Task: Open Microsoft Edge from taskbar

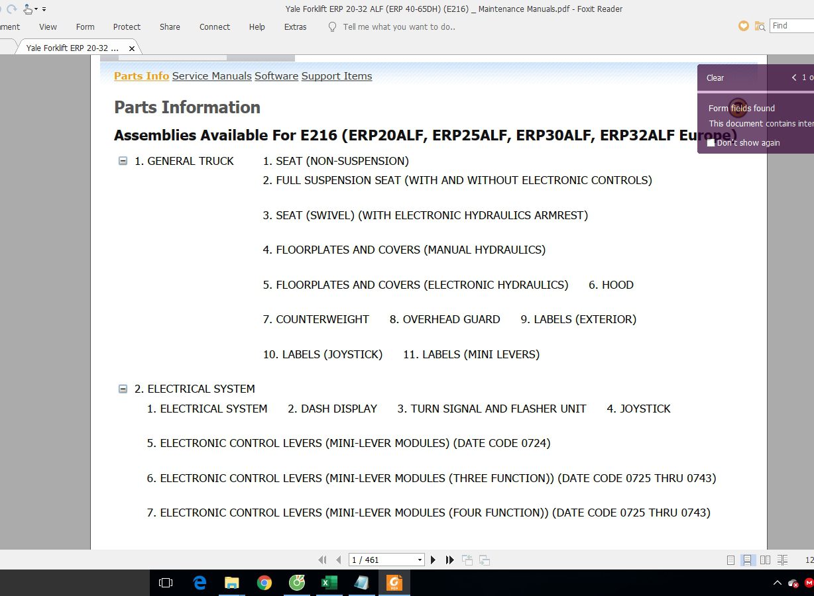Action: tap(200, 583)
